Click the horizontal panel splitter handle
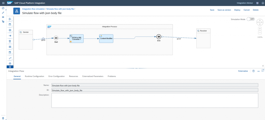265x120 pixels. click(136, 68)
